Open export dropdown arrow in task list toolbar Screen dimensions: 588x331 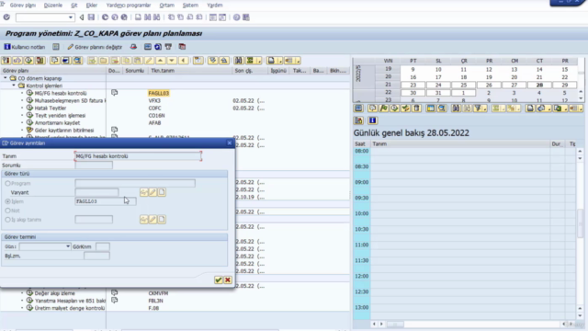(x=280, y=61)
